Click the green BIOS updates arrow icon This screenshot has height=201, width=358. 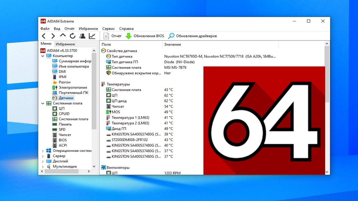point(129,36)
